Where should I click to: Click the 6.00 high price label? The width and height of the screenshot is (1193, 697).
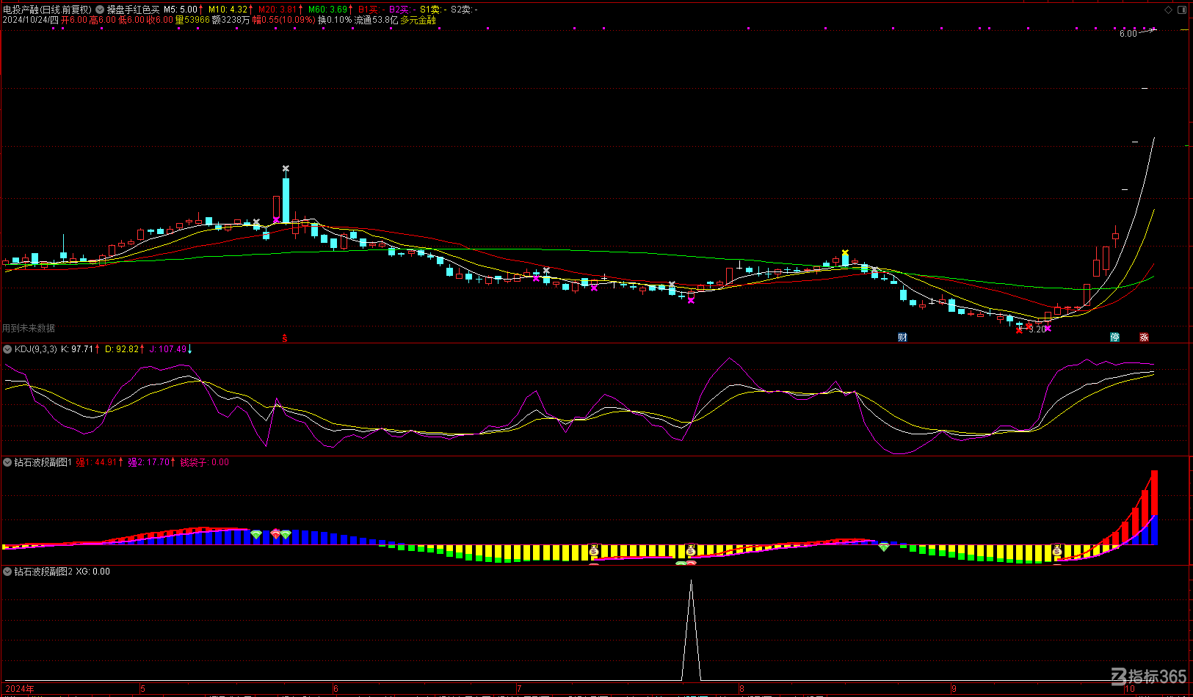coord(1128,34)
